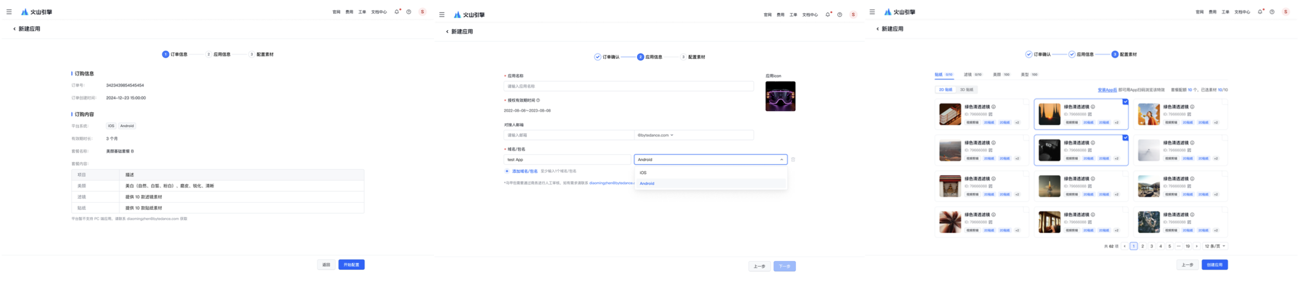Go to page 19 in the pagination

(x=1187, y=246)
